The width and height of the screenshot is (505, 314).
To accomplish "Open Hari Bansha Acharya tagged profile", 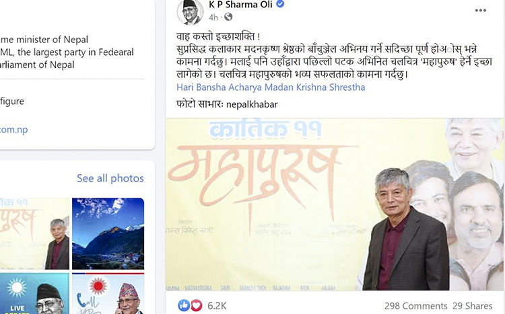I will pyautogui.click(x=220, y=87).
